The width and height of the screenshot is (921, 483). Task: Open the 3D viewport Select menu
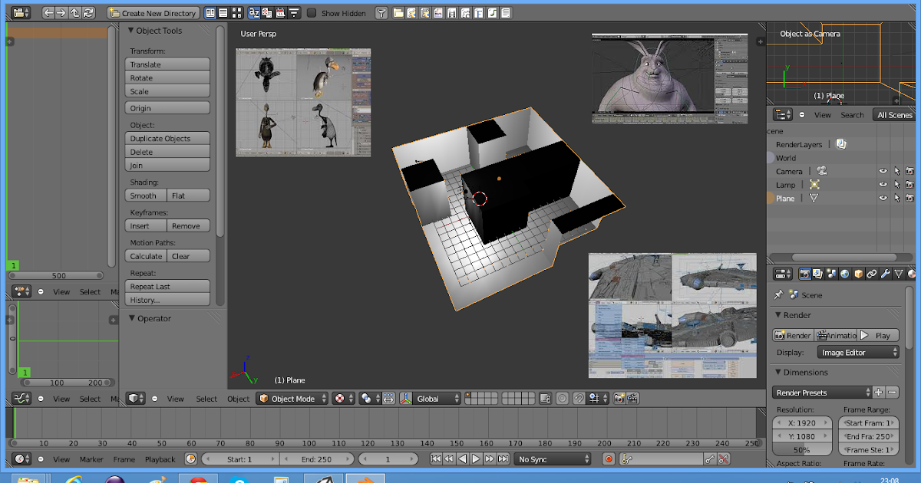(206, 399)
